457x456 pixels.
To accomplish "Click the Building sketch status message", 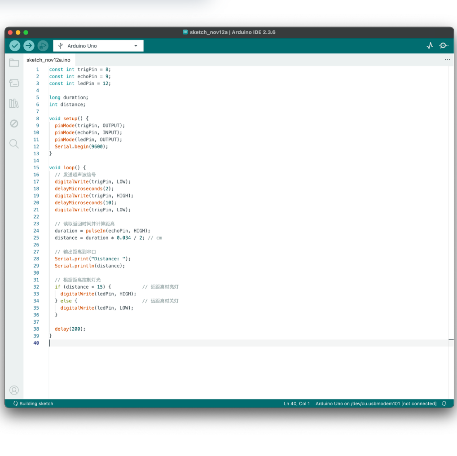I will 33,403.
